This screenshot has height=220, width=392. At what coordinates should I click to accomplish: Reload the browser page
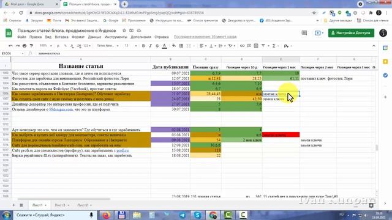point(21,13)
